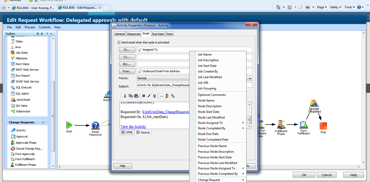Expand Node Assigned To submenu
Screen dimensions: 370x182
coord(243,123)
